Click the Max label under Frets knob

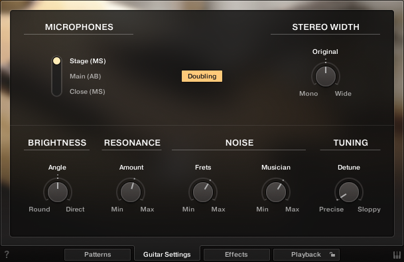coord(218,209)
